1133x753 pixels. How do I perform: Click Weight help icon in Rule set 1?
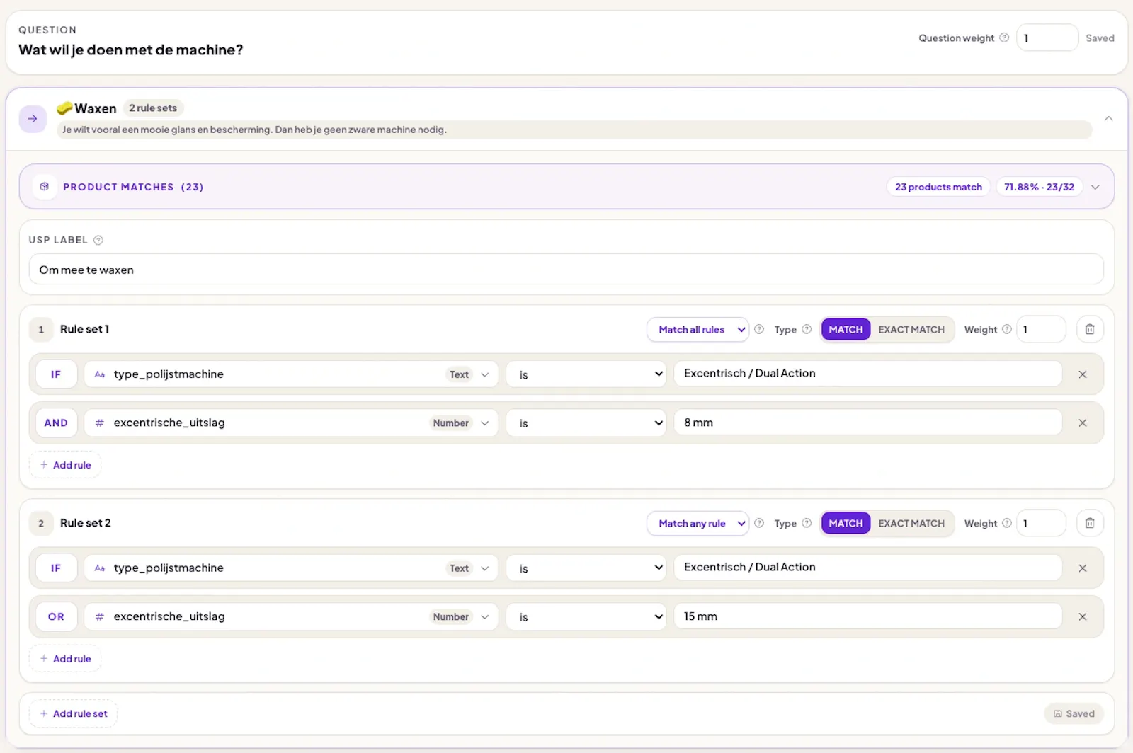point(1006,329)
